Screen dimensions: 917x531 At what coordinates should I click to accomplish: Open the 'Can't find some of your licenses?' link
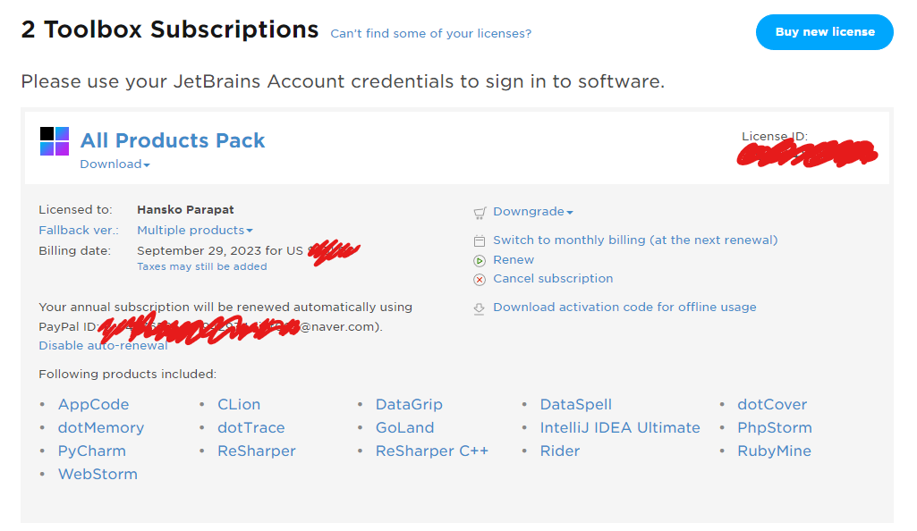click(431, 33)
